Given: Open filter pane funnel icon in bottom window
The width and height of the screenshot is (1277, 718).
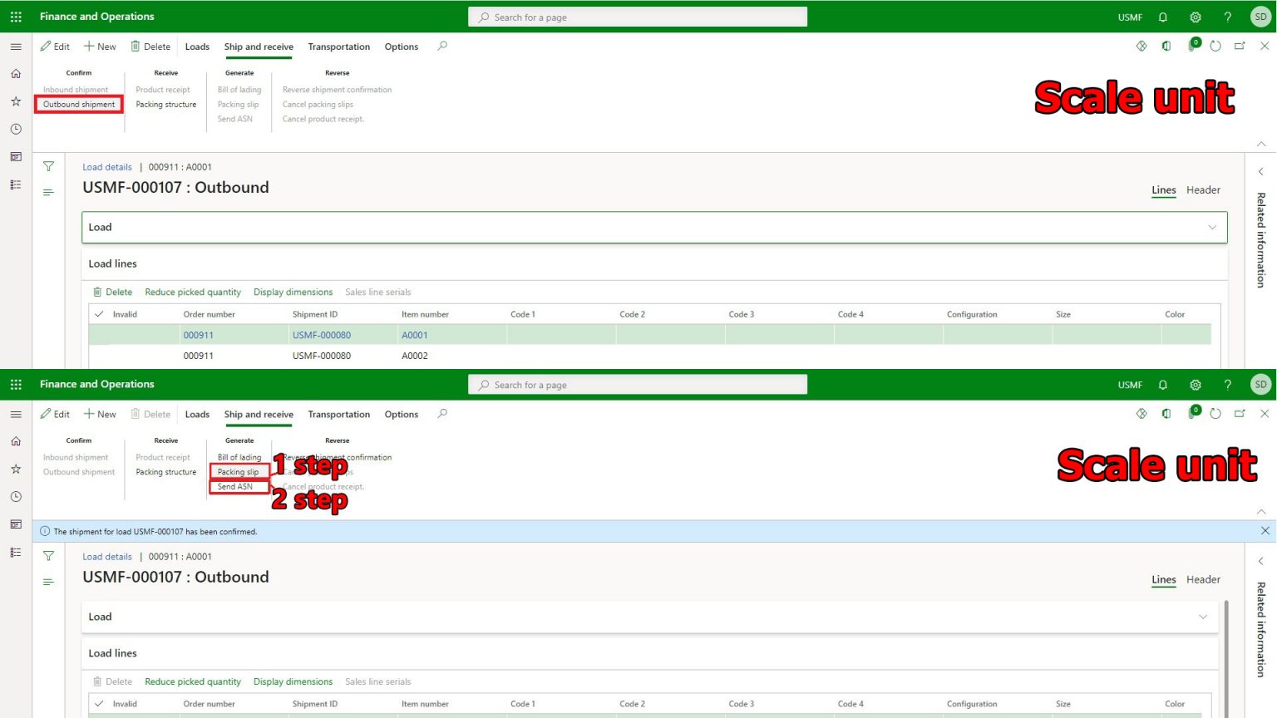Looking at the screenshot, I should pyautogui.click(x=48, y=556).
